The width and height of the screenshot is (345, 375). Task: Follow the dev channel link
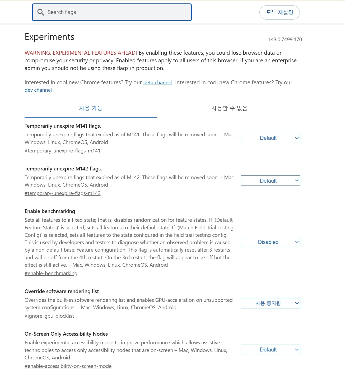[38, 90]
